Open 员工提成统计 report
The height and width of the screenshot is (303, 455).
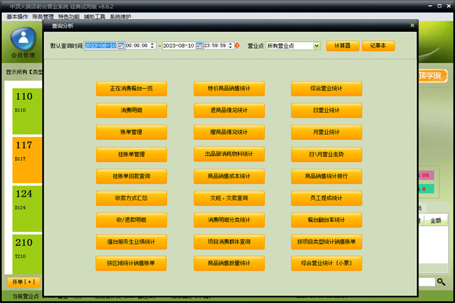pyautogui.click(x=326, y=198)
